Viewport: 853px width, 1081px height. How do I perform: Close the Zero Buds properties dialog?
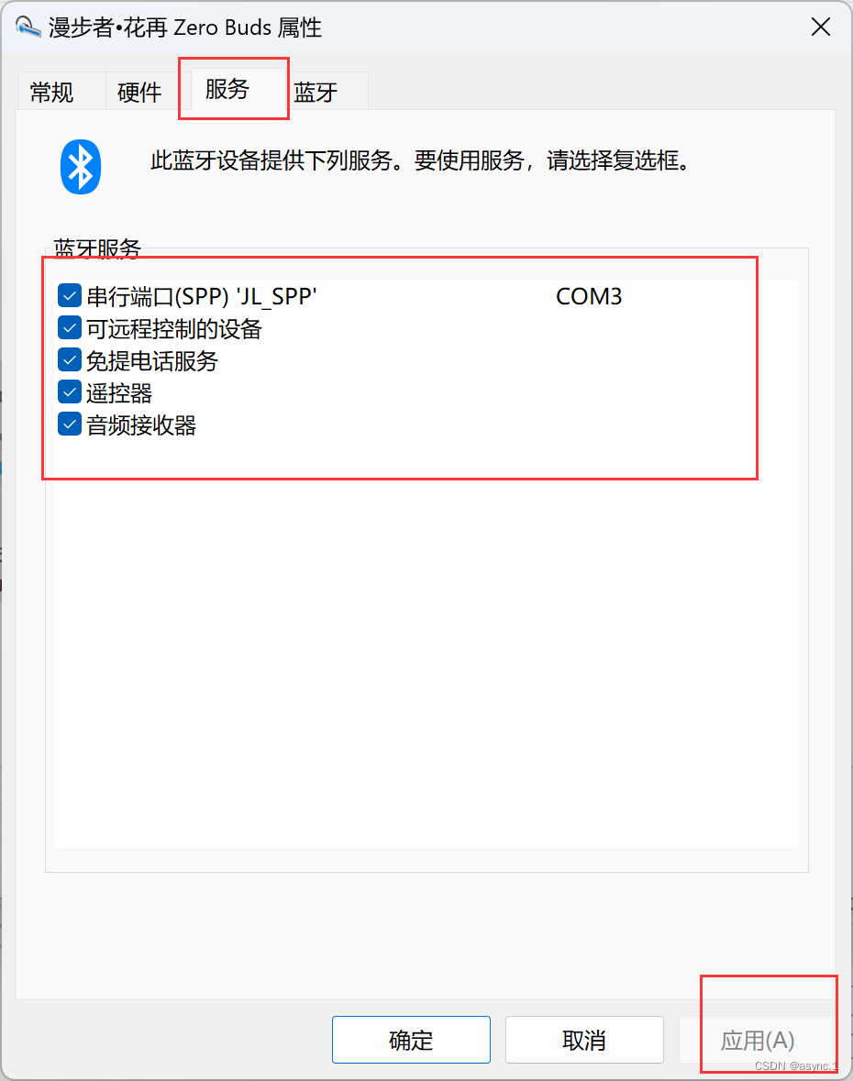821,27
